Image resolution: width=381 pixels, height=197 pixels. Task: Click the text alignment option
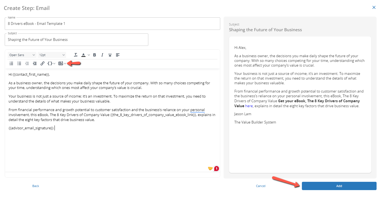(x=118, y=55)
